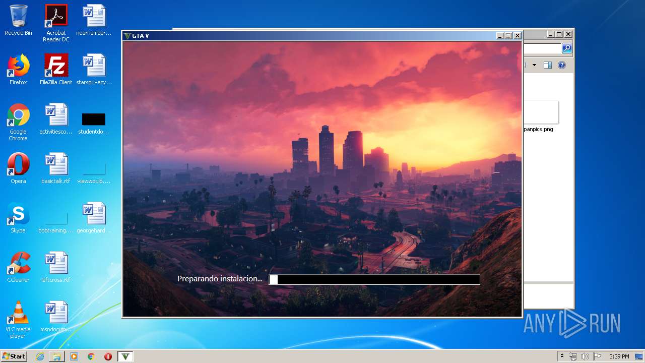Image resolution: width=645 pixels, height=363 pixels.
Task: Select the panpics.png file thumbnail
Action: (541, 112)
